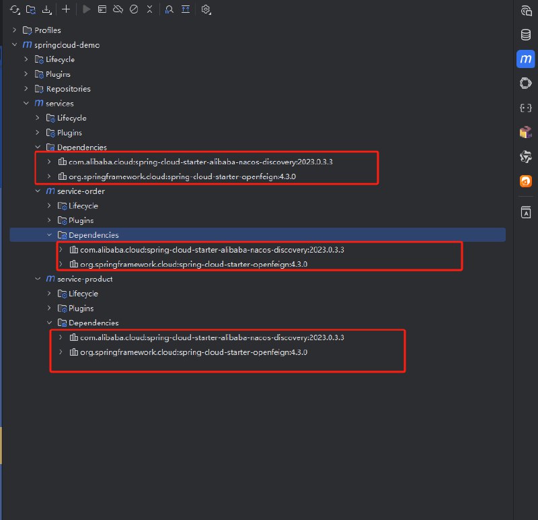The width and height of the screenshot is (538, 520).
Task: Select Plugins under the services module
Action: [69, 133]
